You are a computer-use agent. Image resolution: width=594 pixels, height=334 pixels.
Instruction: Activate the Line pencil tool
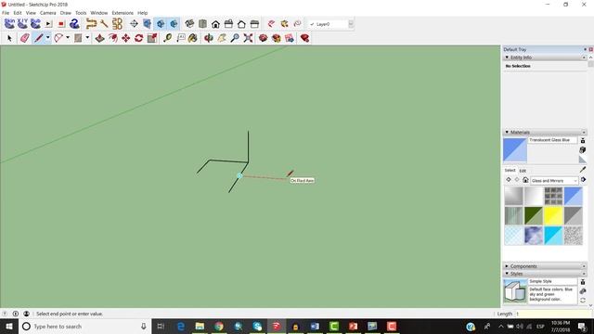tap(38, 38)
